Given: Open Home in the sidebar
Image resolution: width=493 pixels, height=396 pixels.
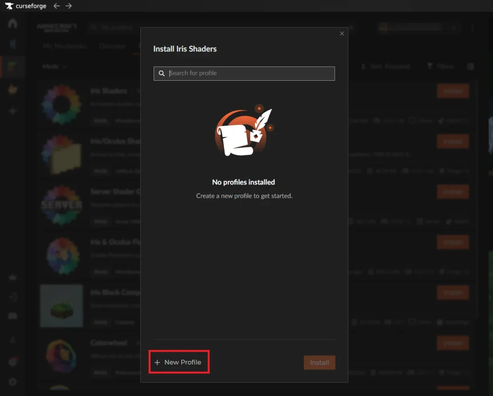Looking at the screenshot, I should (12, 23).
